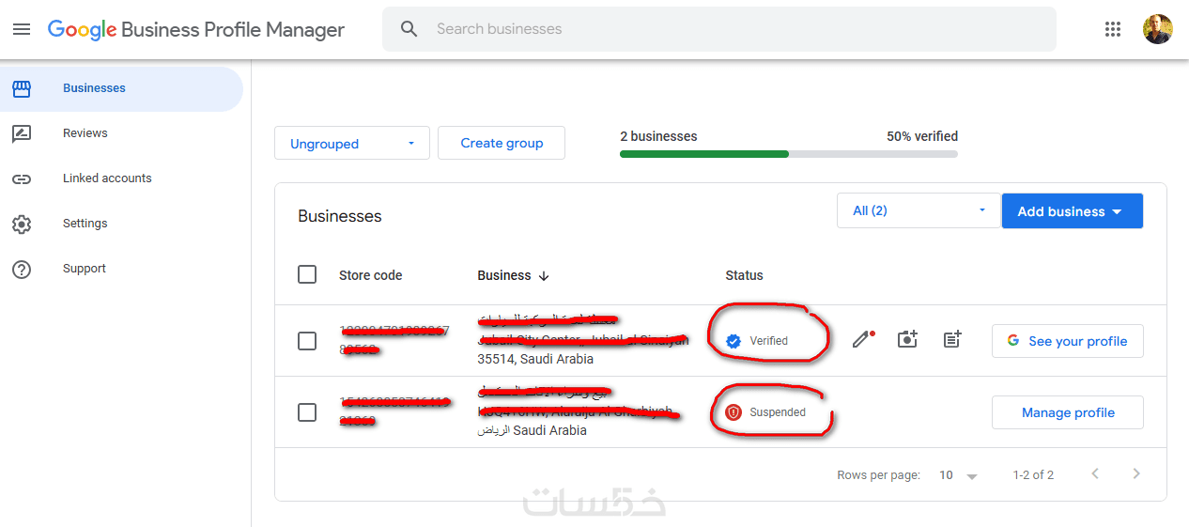Expand the Ungrouped dropdown
Screen dimensions: 1189x527
pos(351,144)
